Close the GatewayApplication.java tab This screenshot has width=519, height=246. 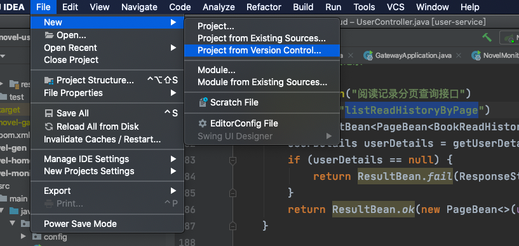[459, 56]
